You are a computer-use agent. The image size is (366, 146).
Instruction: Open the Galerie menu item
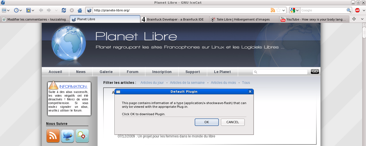[x=106, y=72]
